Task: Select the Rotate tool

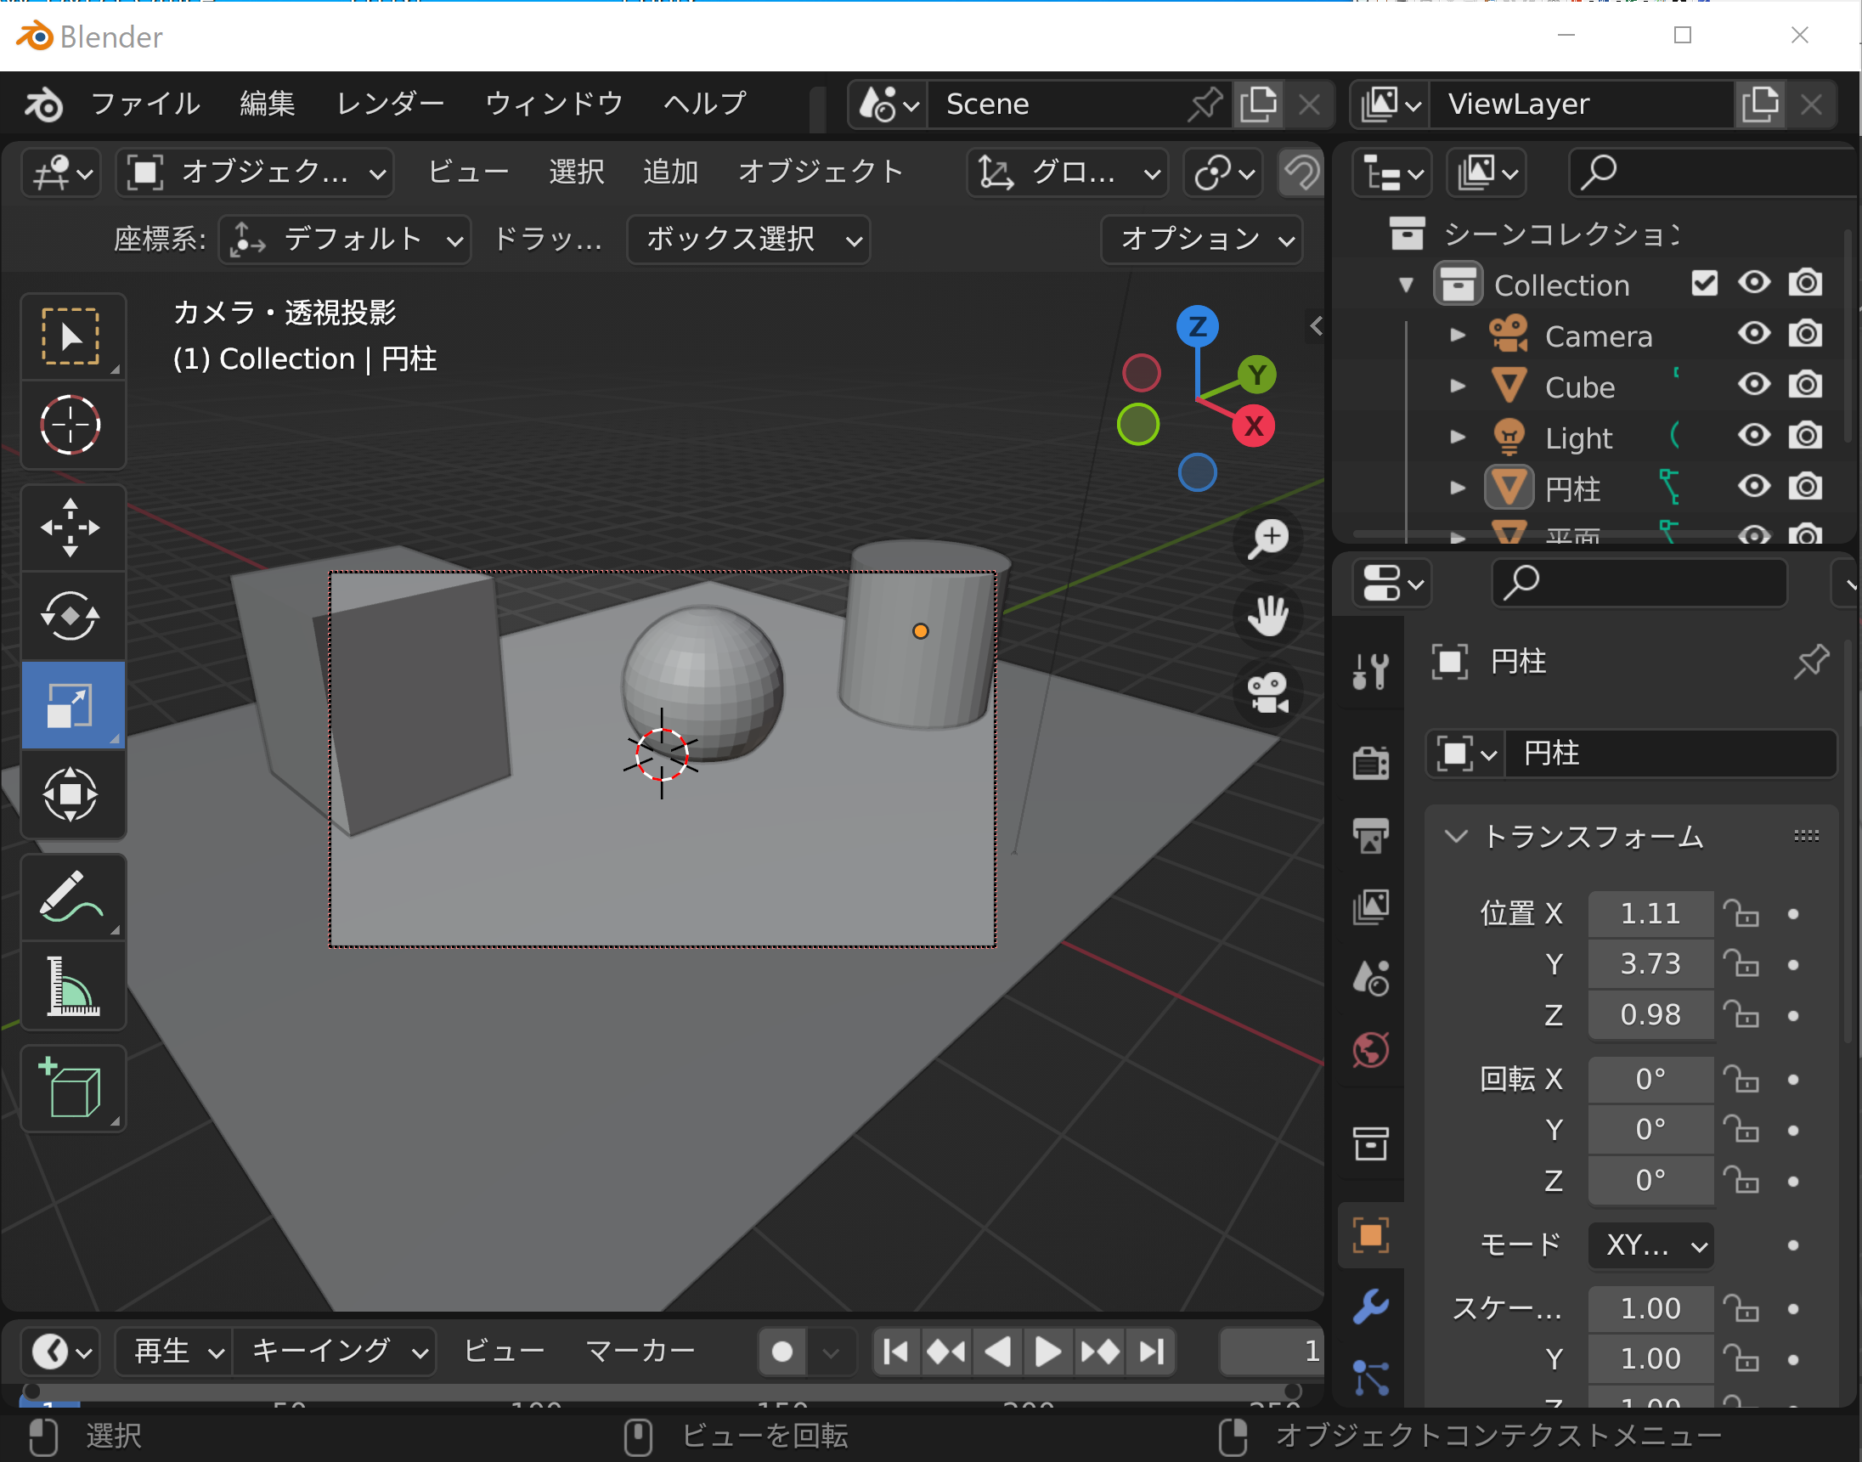Action: coord(72,616)
